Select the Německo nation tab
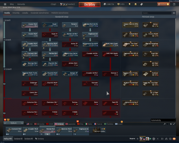 (39, 124)
